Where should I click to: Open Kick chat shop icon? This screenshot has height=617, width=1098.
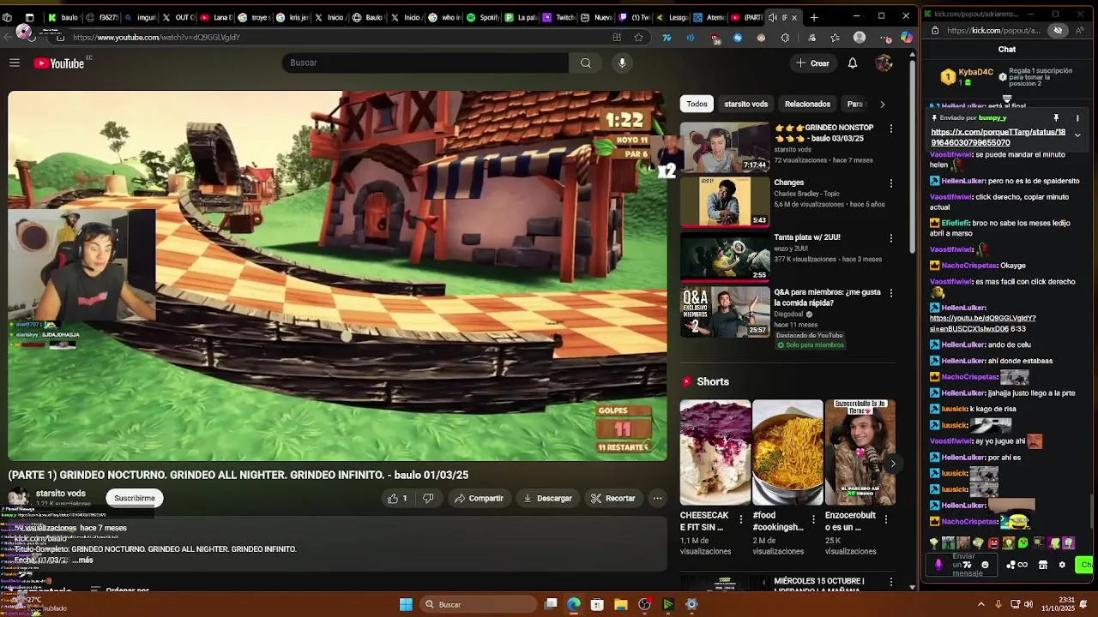point(1043,565)
